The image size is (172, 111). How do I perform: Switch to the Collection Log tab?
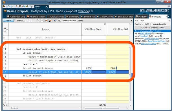[x=16, y=17]
